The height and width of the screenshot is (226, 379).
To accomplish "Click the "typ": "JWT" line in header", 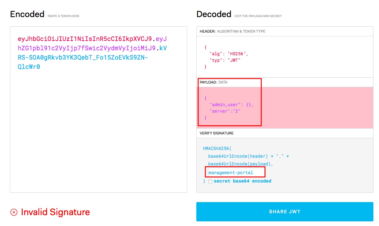I will (x=225, y=60).
